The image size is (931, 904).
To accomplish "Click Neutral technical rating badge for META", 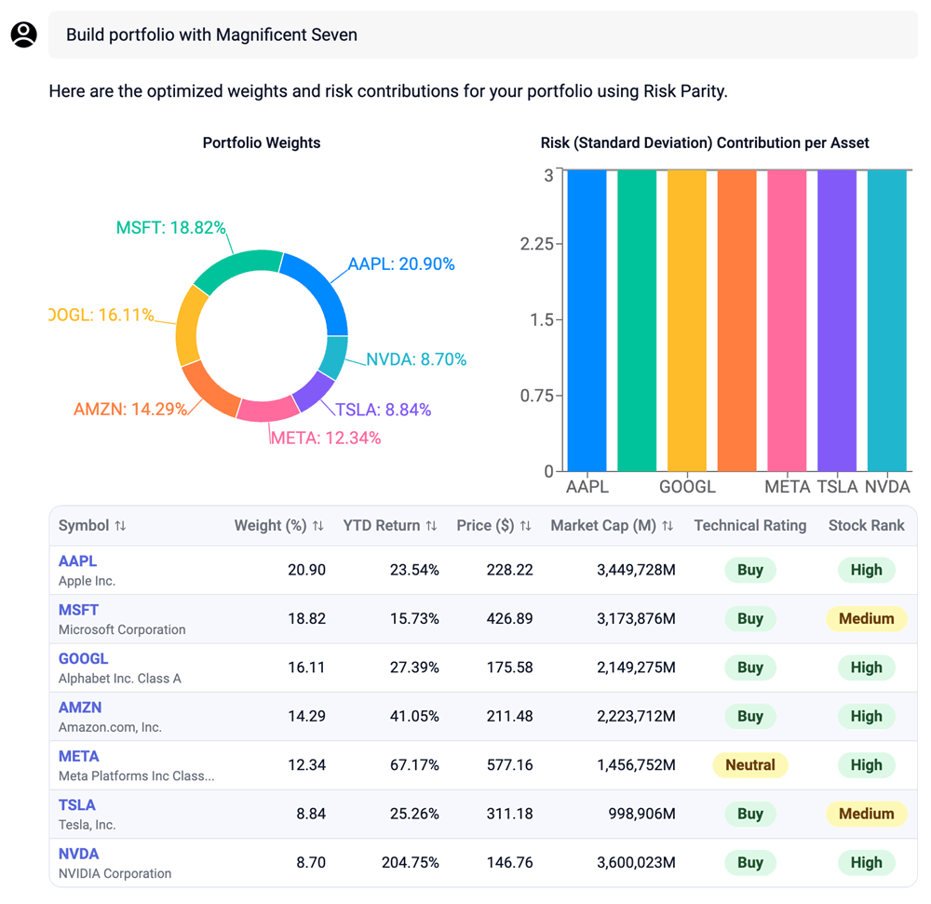I will point(749,765).
